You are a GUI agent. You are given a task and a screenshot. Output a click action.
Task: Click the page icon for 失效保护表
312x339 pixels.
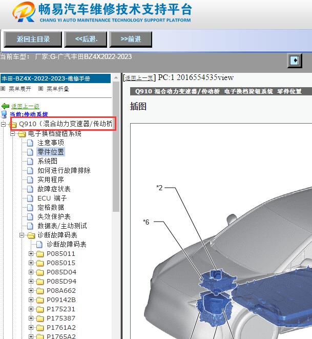pos(30,217)
